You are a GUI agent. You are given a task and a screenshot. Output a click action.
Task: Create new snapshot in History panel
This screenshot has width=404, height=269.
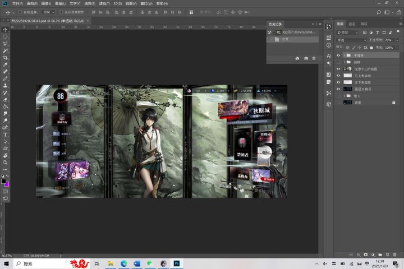coord(306,58)
